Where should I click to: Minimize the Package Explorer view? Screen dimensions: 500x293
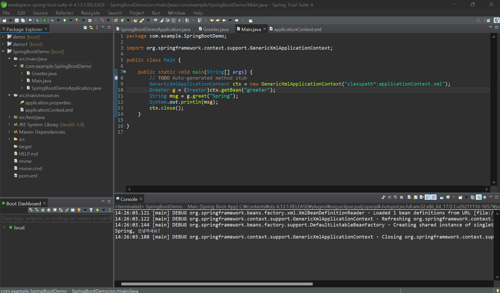pyautogui.click(x=103, y=27)
